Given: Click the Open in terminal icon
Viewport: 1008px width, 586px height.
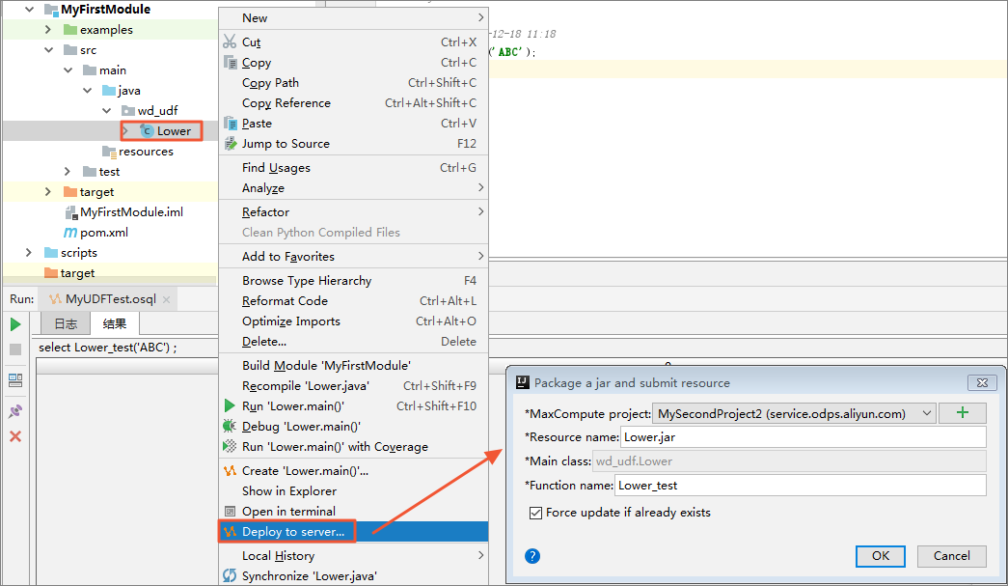Looking at the screenshot, I should tap(230, 512).
